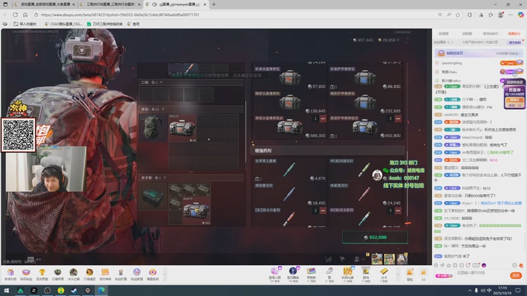Switch to the second browser tab
The height and width of the screenshot is (296, 527).
tap(110, 5)
